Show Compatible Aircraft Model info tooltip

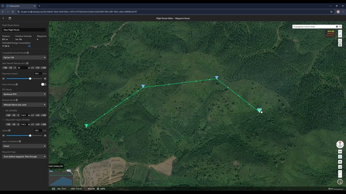(28, 53)
